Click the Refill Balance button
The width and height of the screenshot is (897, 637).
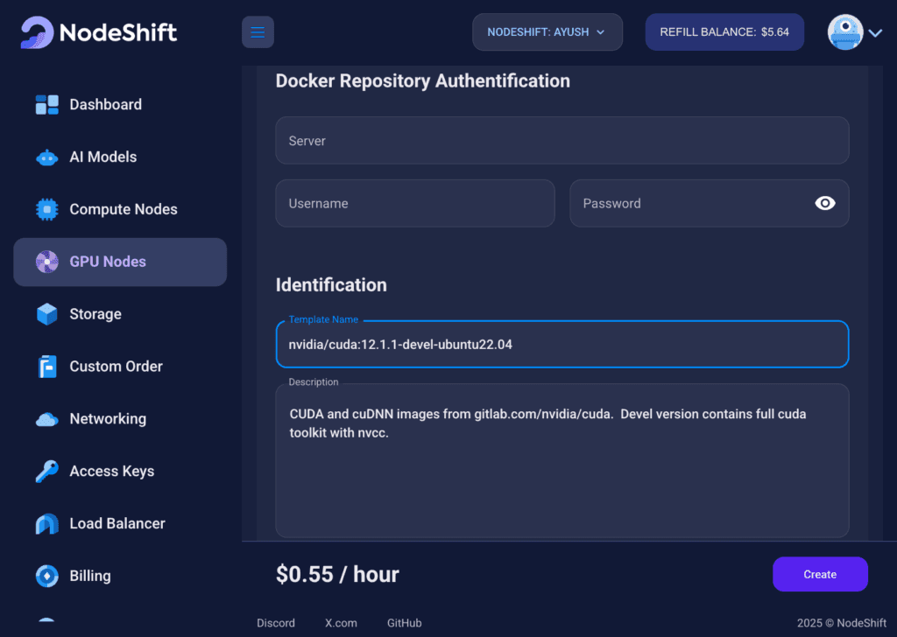[x=724, y=32]
